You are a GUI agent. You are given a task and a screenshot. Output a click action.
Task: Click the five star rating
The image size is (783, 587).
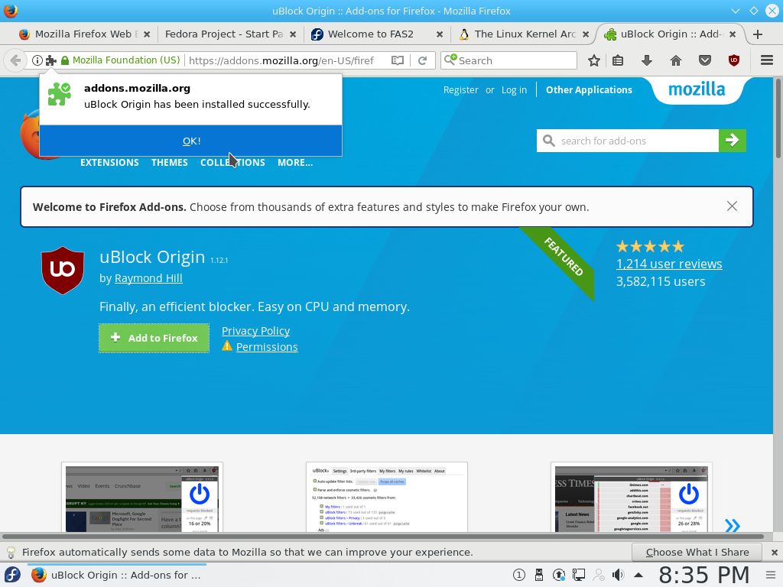pos(650,246)
